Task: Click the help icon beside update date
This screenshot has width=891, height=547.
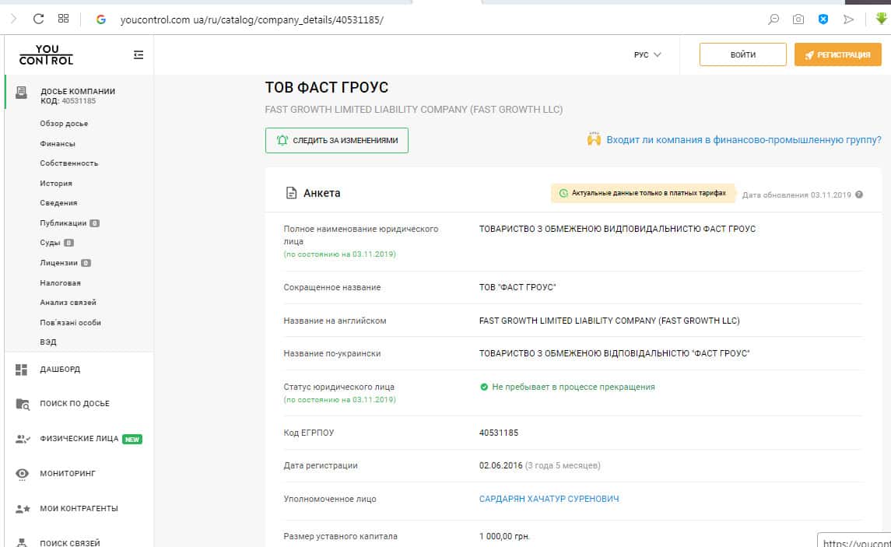Action: pos(859,195)
